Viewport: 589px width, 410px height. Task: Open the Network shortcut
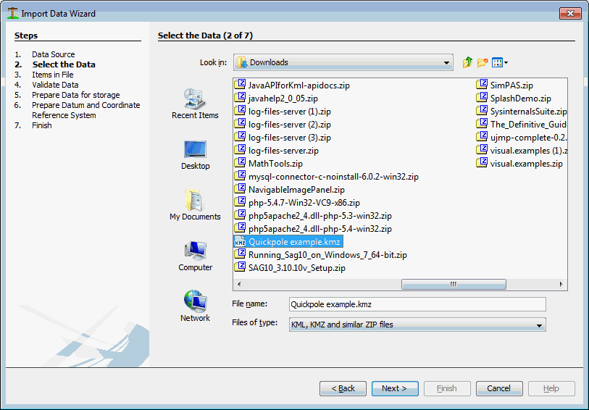tap(195, 306)
